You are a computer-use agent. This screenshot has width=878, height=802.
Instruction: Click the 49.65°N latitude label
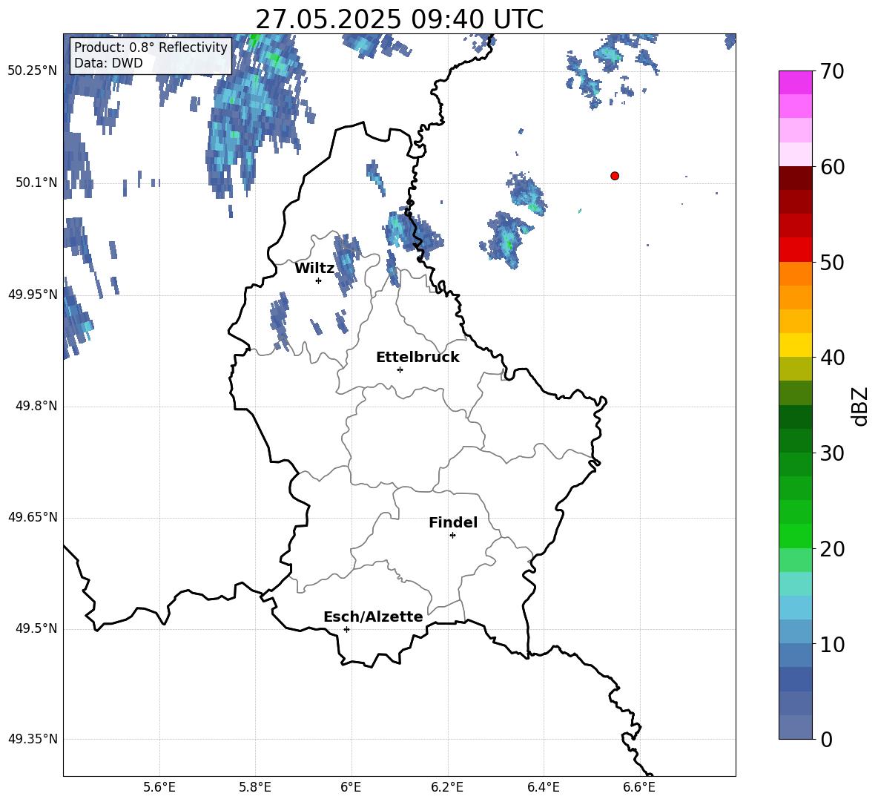tap(33, 517)
